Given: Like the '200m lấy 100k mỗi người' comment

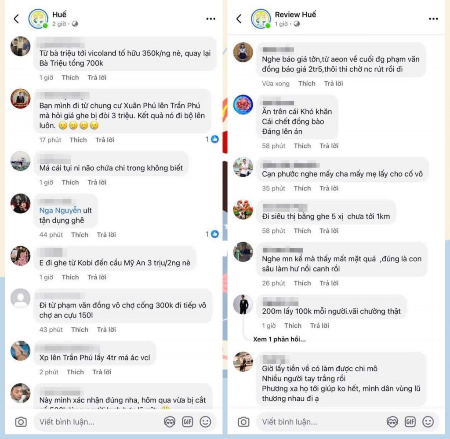Looking at the screenshot, I should (293, 326).
